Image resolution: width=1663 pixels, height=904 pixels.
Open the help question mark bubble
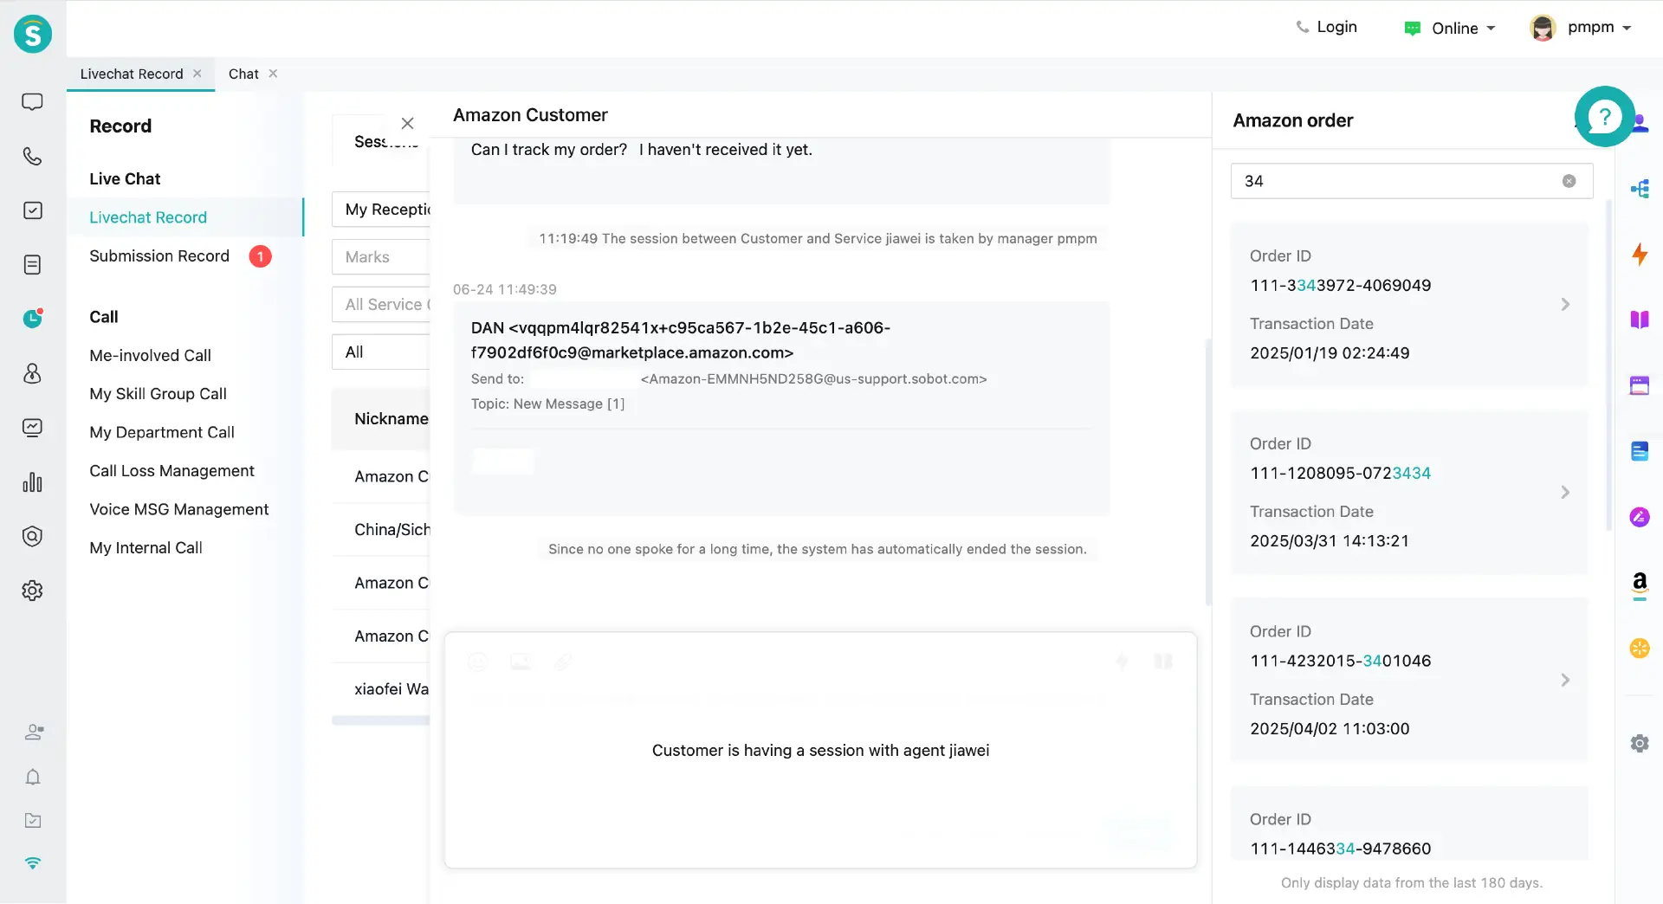click(x=1605, y=116)
